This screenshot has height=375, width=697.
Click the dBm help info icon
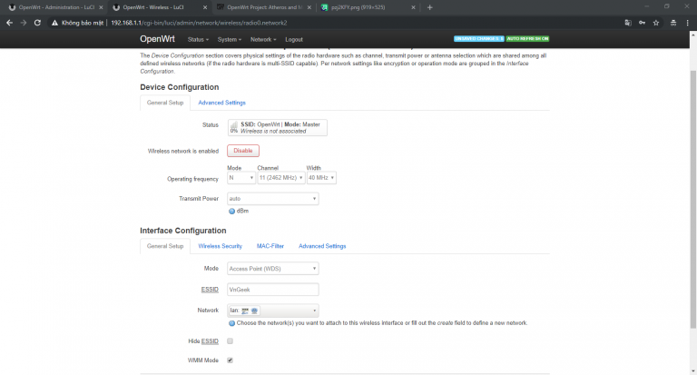coord(231,211)
